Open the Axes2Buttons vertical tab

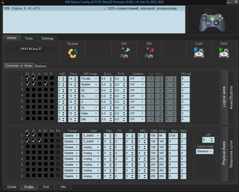tap(231, 98)
